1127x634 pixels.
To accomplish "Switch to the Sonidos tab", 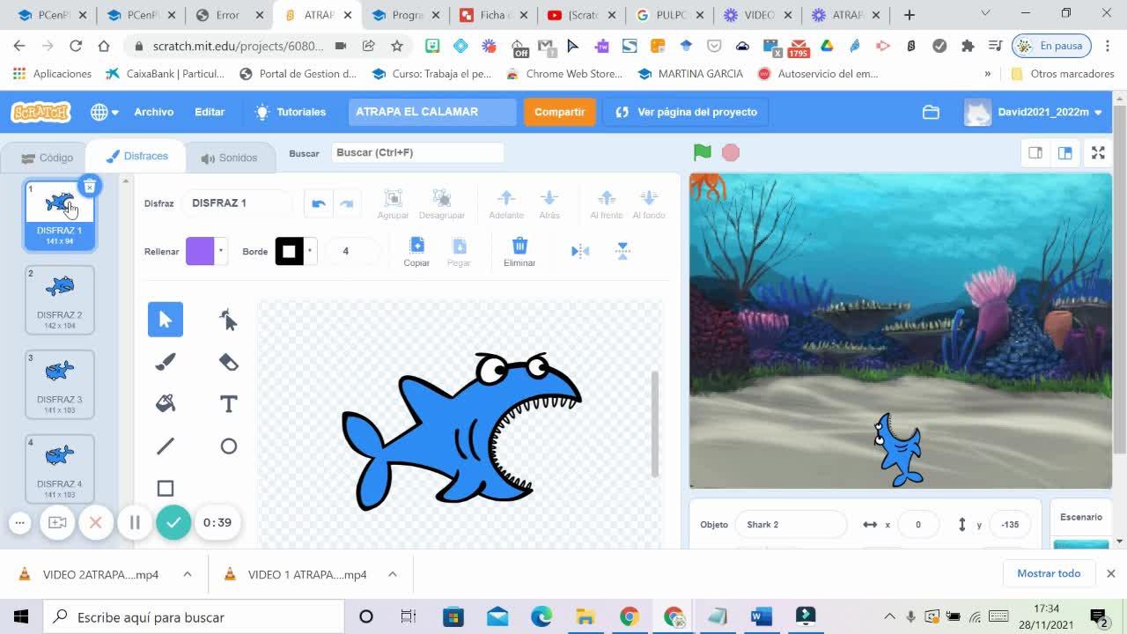I will point(229,158).
